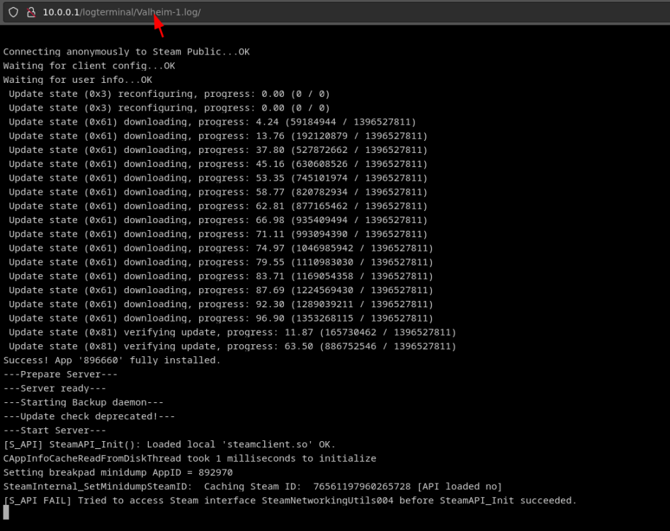Screen dimensions: 670x531
Task: Click the downloading progress 45.16 line
Action: [218, 164]
